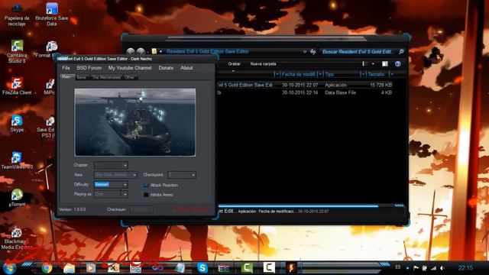
Task: Open the Skype icon on the taskbar
Action: [202, 268]
